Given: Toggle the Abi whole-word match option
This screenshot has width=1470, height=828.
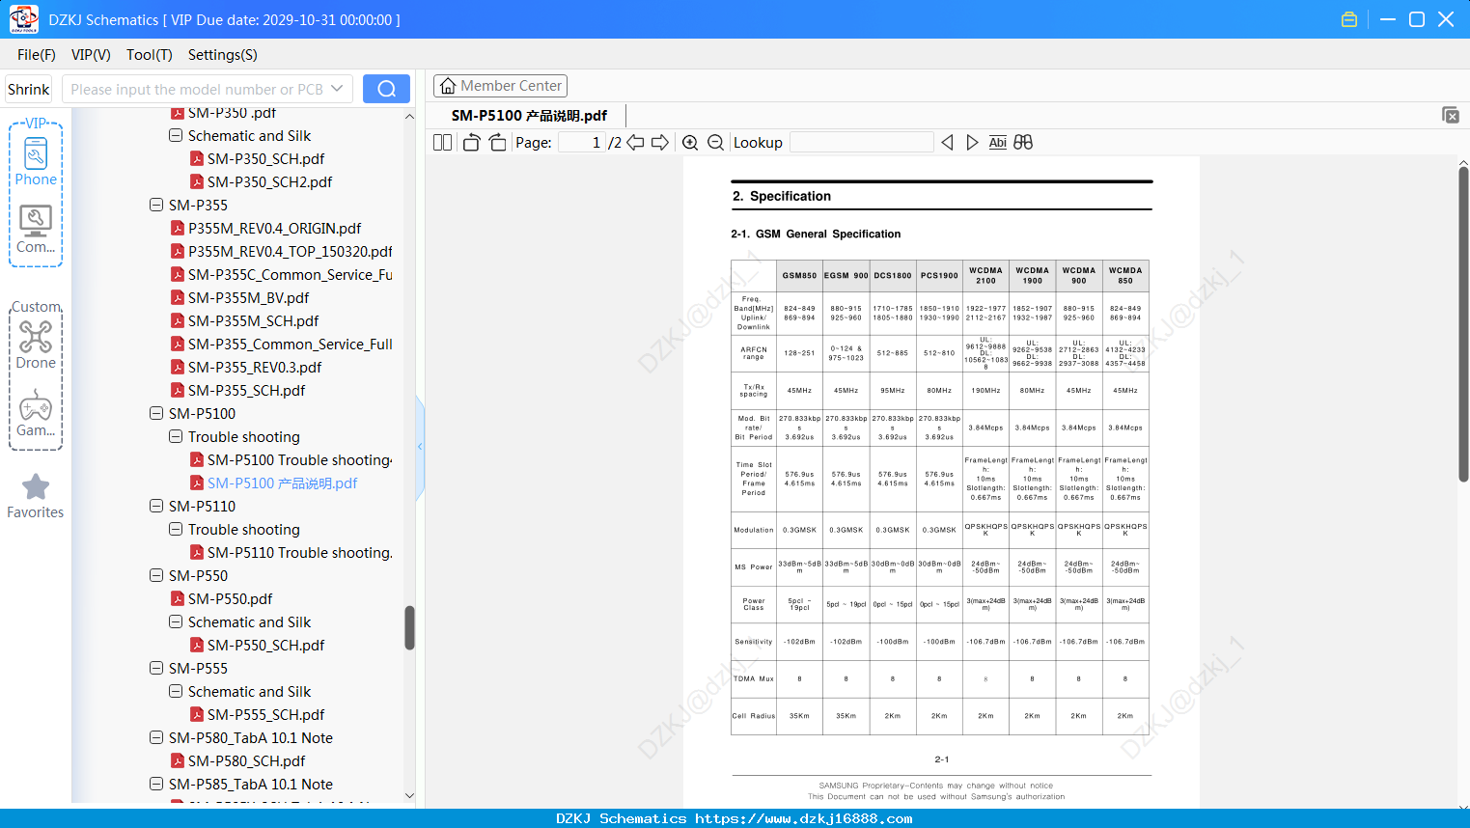Looking at the screenshot, I should (998, 143).
